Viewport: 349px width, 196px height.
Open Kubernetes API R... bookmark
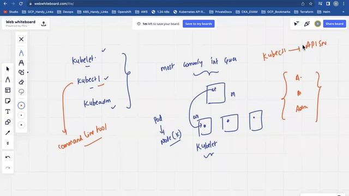(189, 12)
